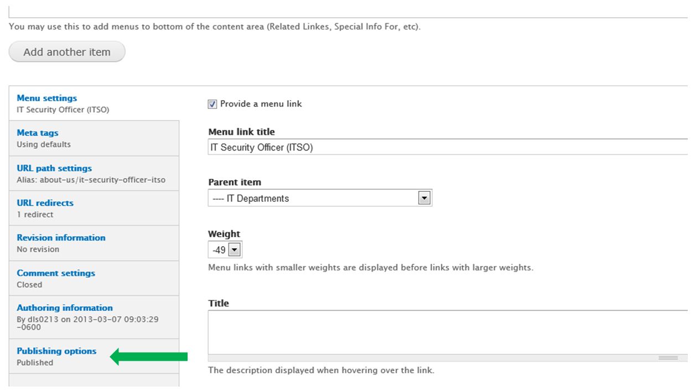Click inside the Title description textarea
This screenshot has height=391, width=695.
448,332
